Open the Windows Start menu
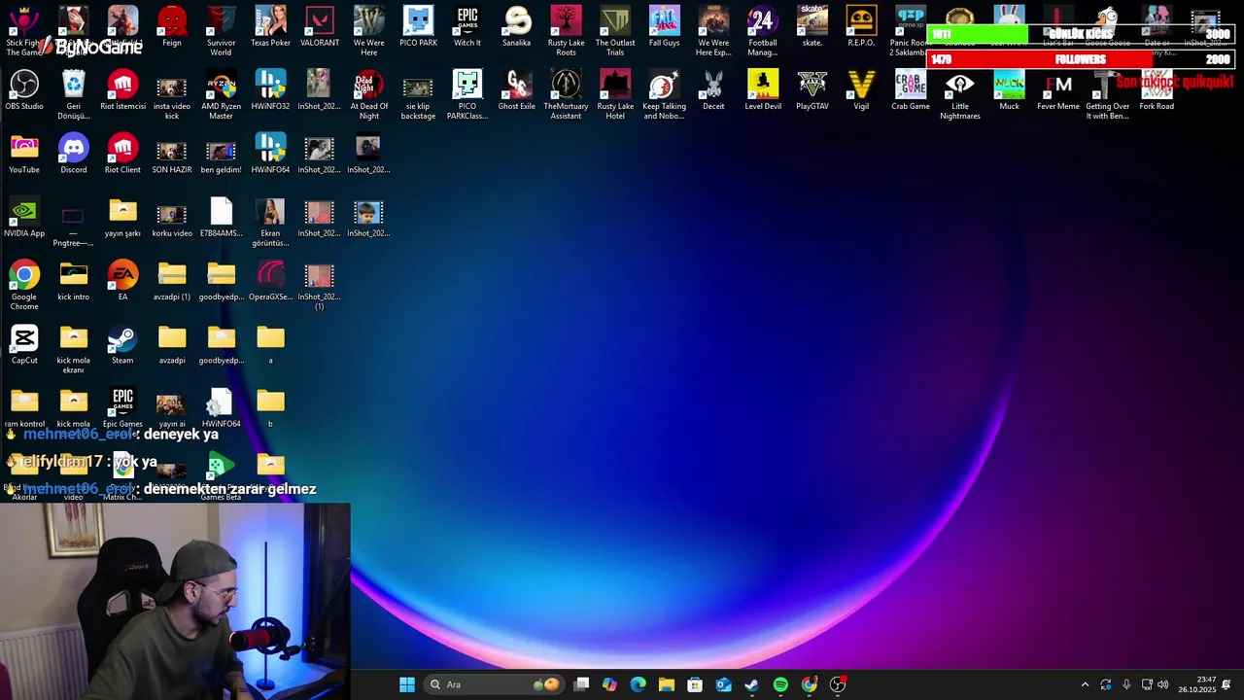This screenshot has height=700, width=1244. point(407,684)
